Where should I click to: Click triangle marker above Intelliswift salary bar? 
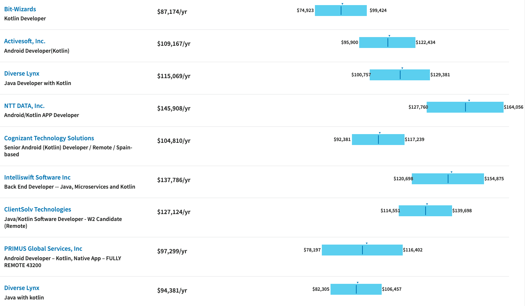(452, 172)
